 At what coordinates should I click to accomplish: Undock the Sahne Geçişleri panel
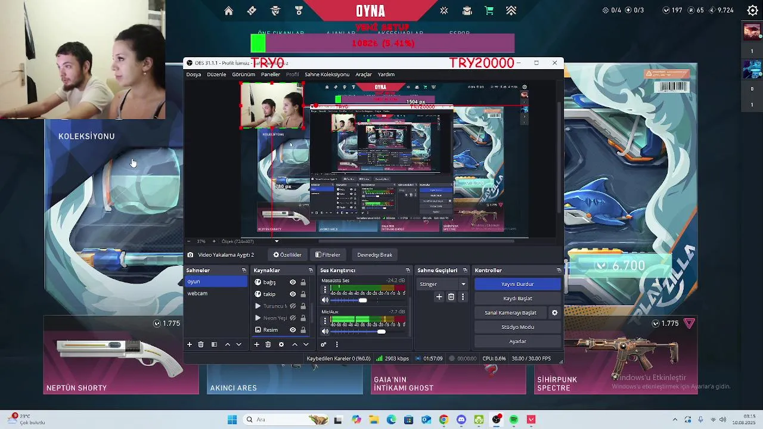pos(465,271)
